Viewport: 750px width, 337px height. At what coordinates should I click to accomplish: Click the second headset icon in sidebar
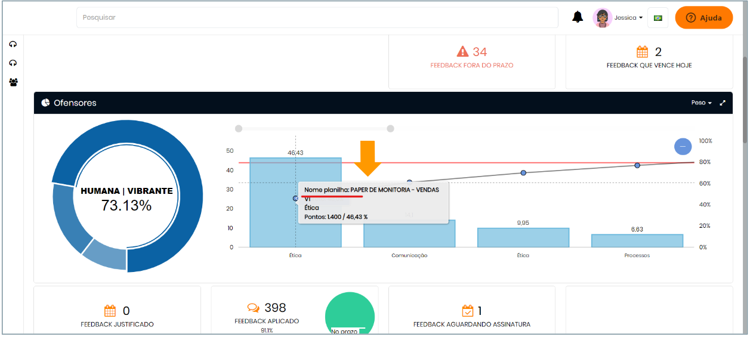click(13, 63)
